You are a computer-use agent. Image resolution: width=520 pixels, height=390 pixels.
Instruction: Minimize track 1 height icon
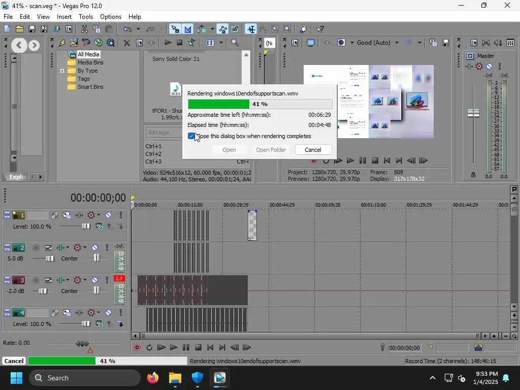tap(7, 213)
